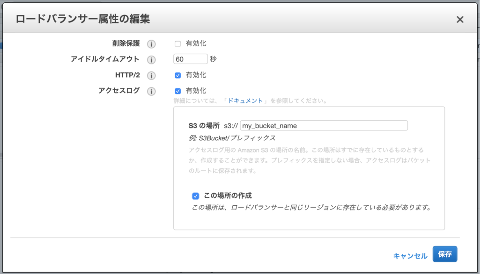The width and height of the screenshot is (481, 274).
Task: Show info for the HTTP/2 attribute
Action: [151, 75]
